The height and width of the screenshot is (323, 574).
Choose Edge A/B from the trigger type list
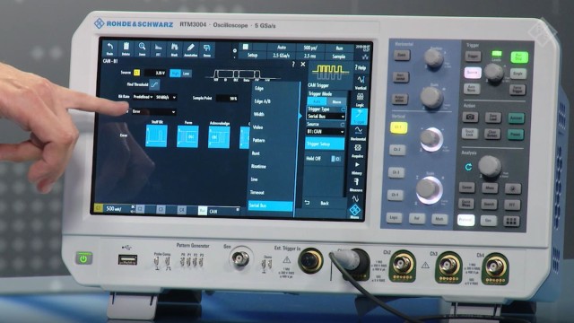click(263, 101)
